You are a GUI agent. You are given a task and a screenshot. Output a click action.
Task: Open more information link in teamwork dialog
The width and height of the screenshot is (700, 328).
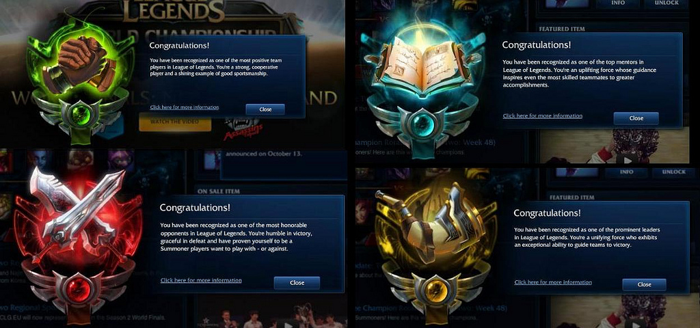[x=185, y=107]
